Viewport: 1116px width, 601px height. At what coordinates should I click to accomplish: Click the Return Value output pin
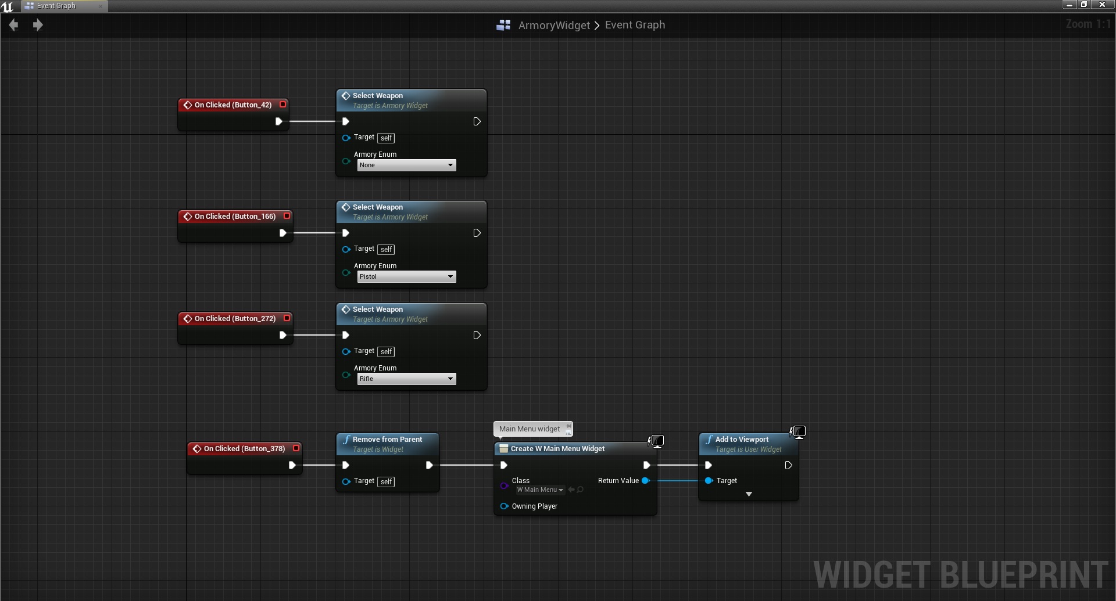[645, 481]
